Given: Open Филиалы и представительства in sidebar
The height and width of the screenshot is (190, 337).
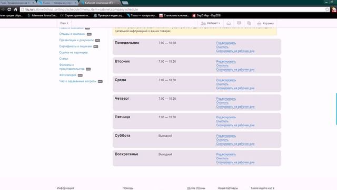Looking at the screenshot, I should click(x=72, y=67).
